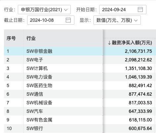Select row SW有色金属
Screen dimensions: 156x133
(x=80, y=120)
